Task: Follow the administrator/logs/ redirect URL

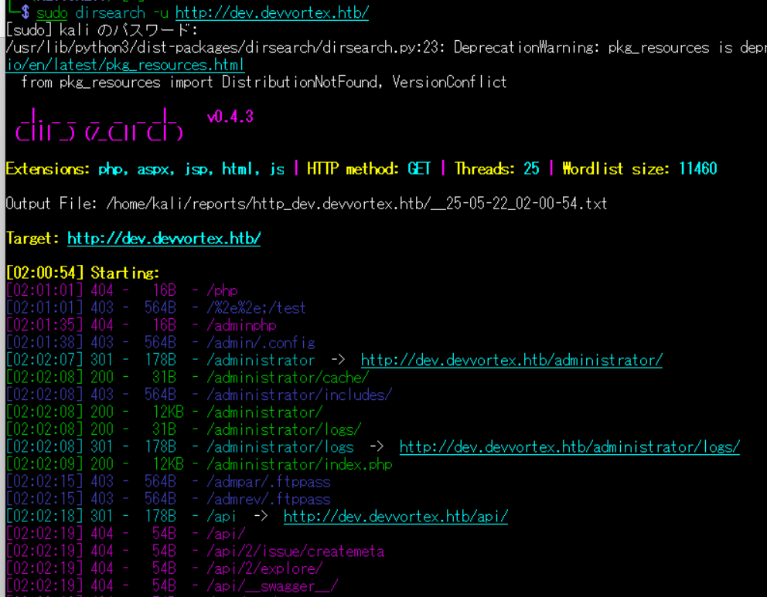Action: tap(569, 447)
